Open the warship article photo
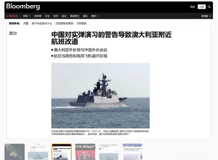Image resolution: width=218 pixels, height=160 pixels. tap(100, 96)
